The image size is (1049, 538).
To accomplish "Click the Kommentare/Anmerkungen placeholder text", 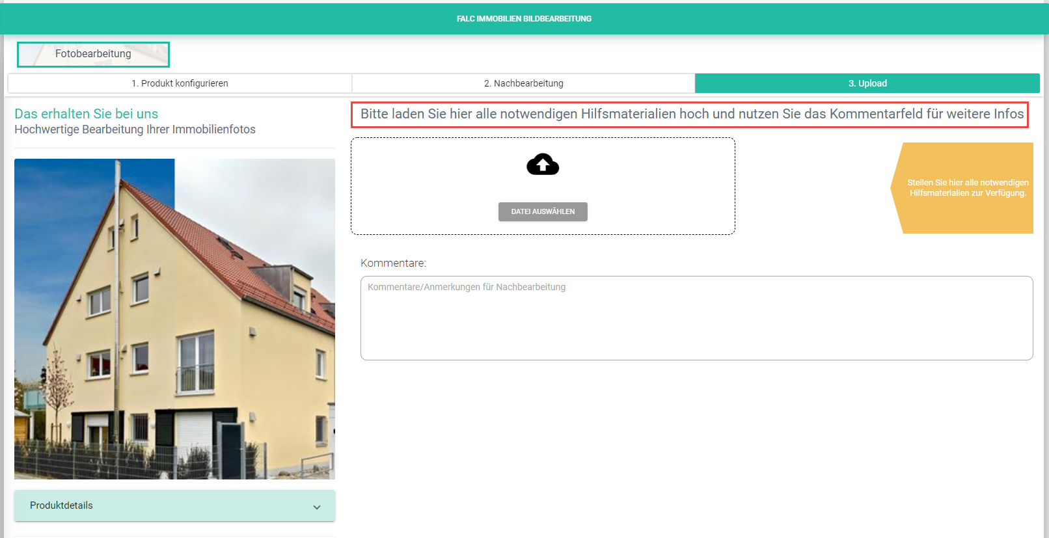I will 466,287.
